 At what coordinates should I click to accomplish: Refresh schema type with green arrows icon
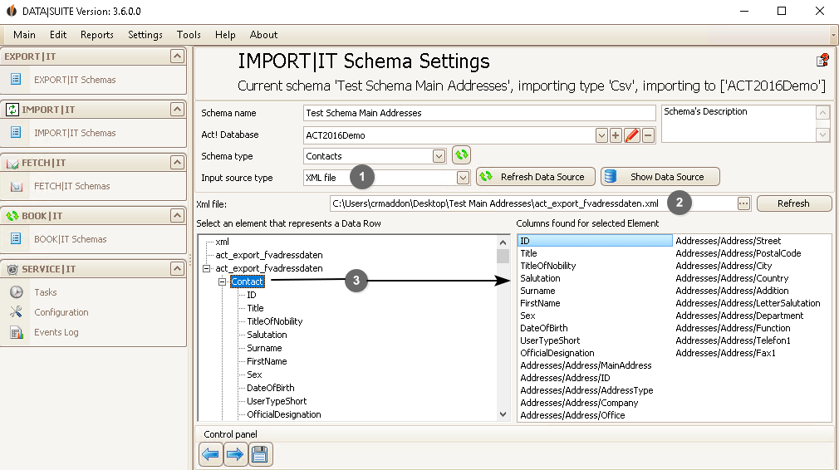[461, 155]
